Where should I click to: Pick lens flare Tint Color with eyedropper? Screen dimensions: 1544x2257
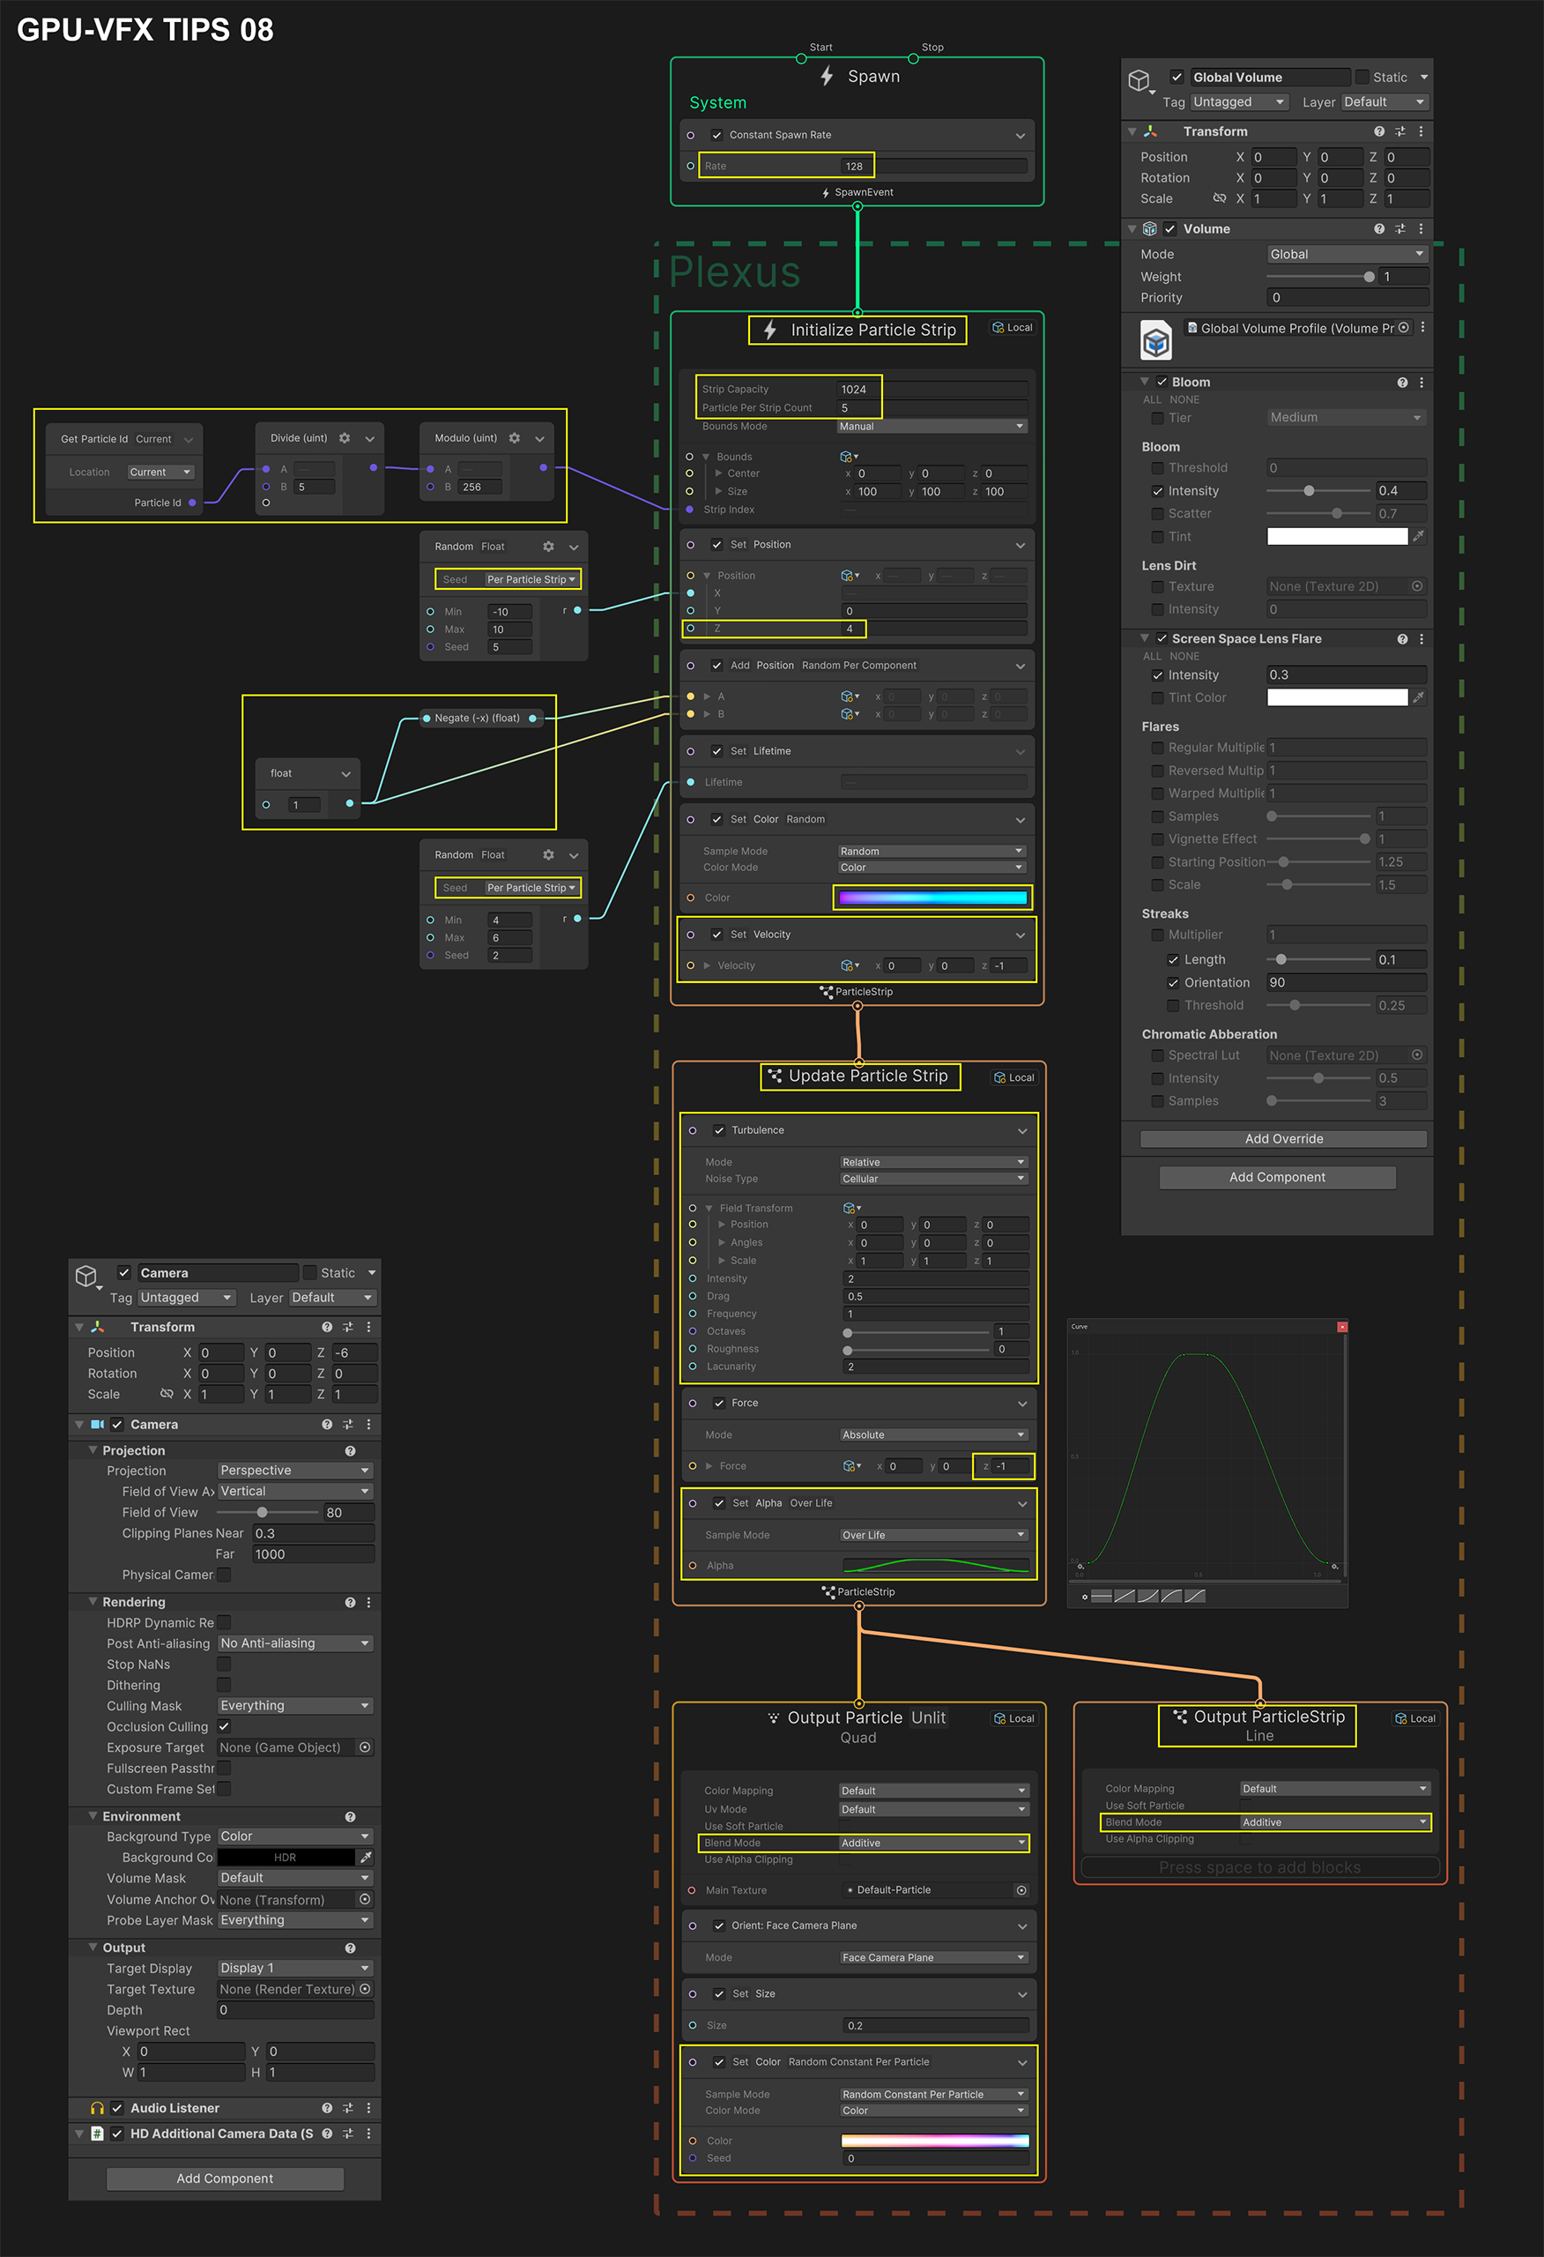pos(1419,697)
